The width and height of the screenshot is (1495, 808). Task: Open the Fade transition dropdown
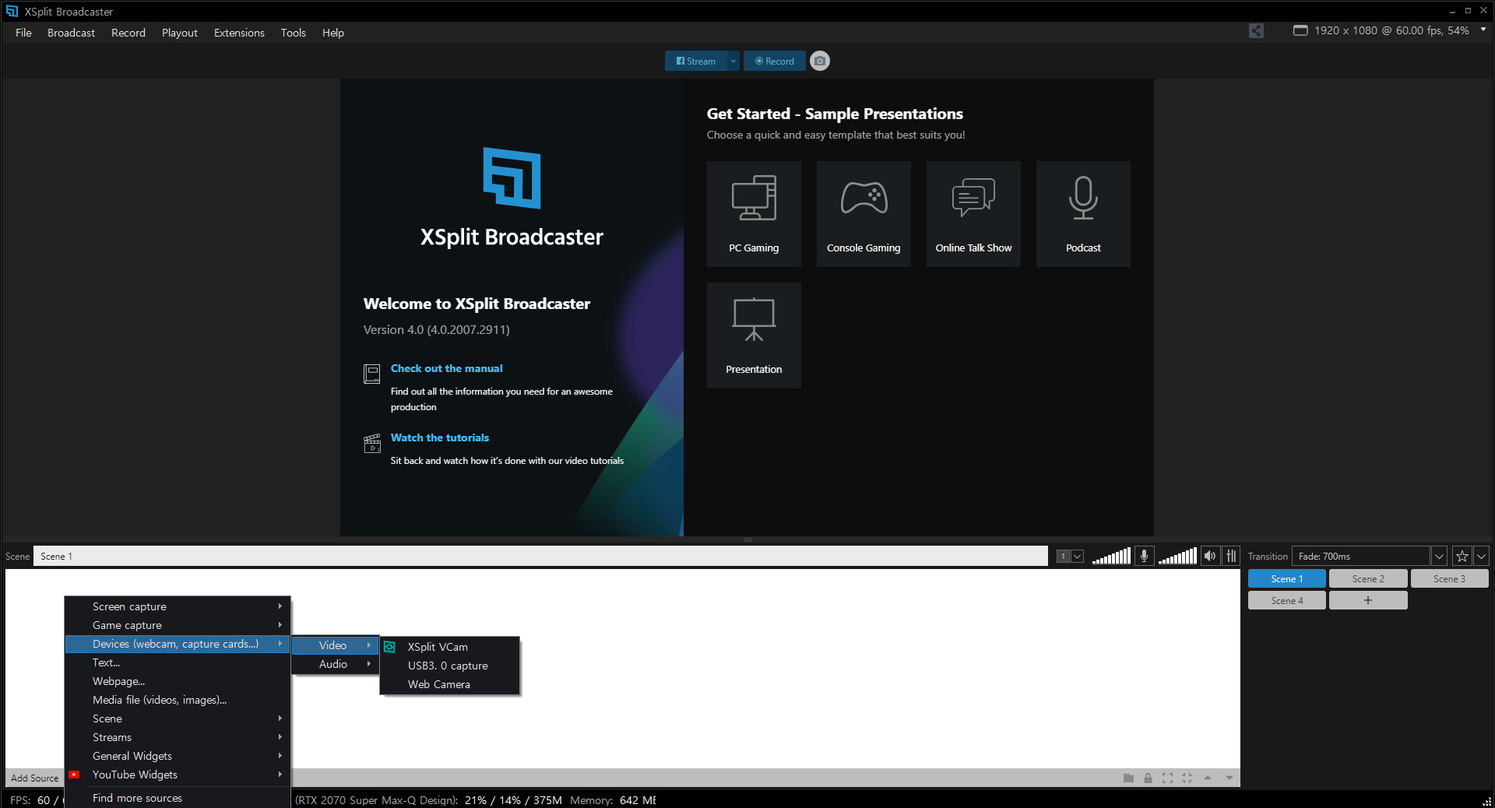pyautogui.click(x=1439, y=556)
